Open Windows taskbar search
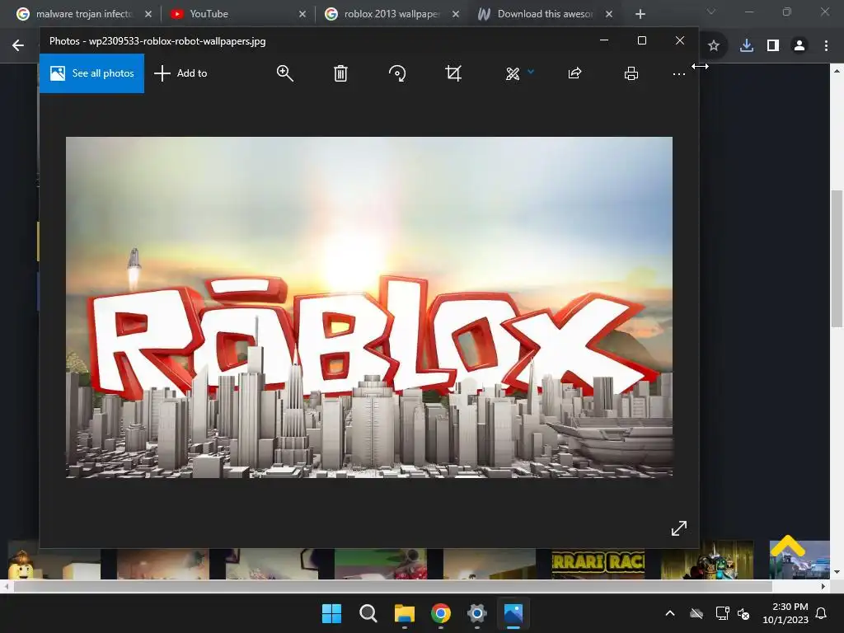This screenshot has height=633, width=844. click(x=368, y=613)
